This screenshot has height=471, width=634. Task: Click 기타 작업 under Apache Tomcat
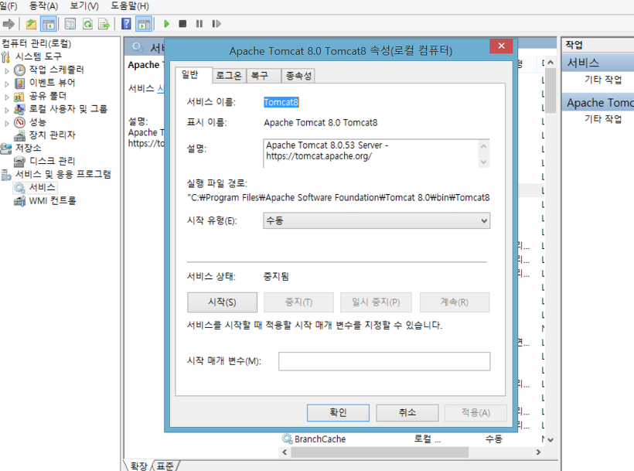coord(603,119)
